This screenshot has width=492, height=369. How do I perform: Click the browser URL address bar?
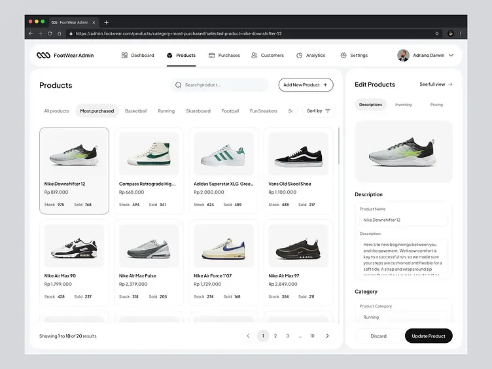pos(253,33)
